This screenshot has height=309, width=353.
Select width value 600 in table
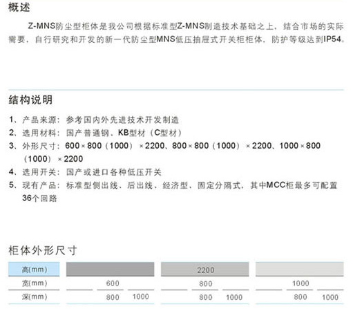click(x=113, y=283)
